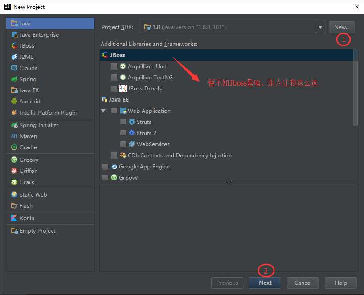Click the splitter handle below frameworks list
Image resolution: width=364 pixels, height=295 pixels.
[229, 182]
